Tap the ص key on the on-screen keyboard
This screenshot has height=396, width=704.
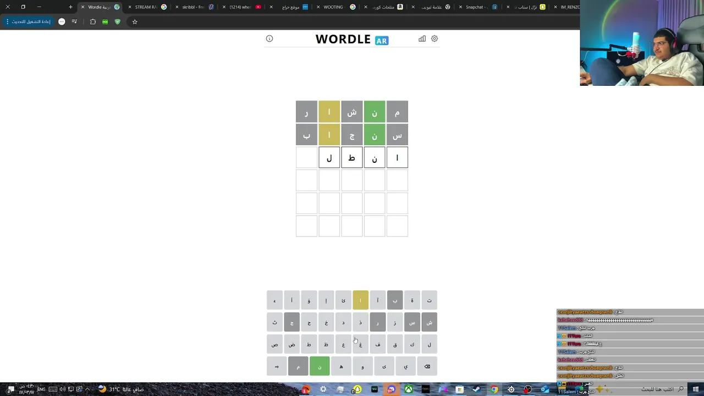(x=274, y=344)
